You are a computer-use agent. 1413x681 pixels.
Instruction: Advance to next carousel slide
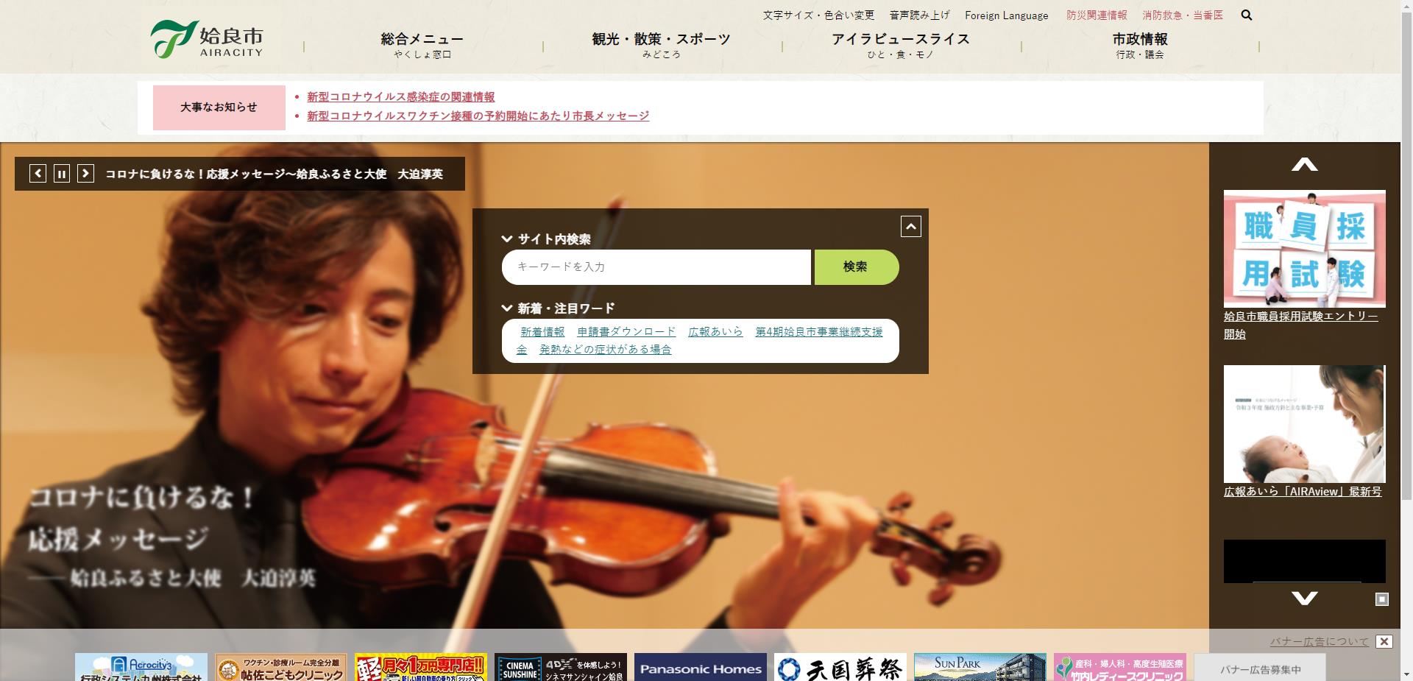pos(86,174)
